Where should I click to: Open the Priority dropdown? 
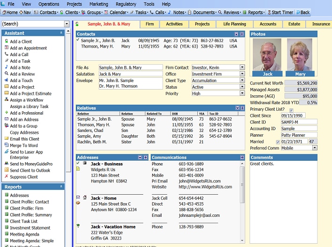pos(242,93)
